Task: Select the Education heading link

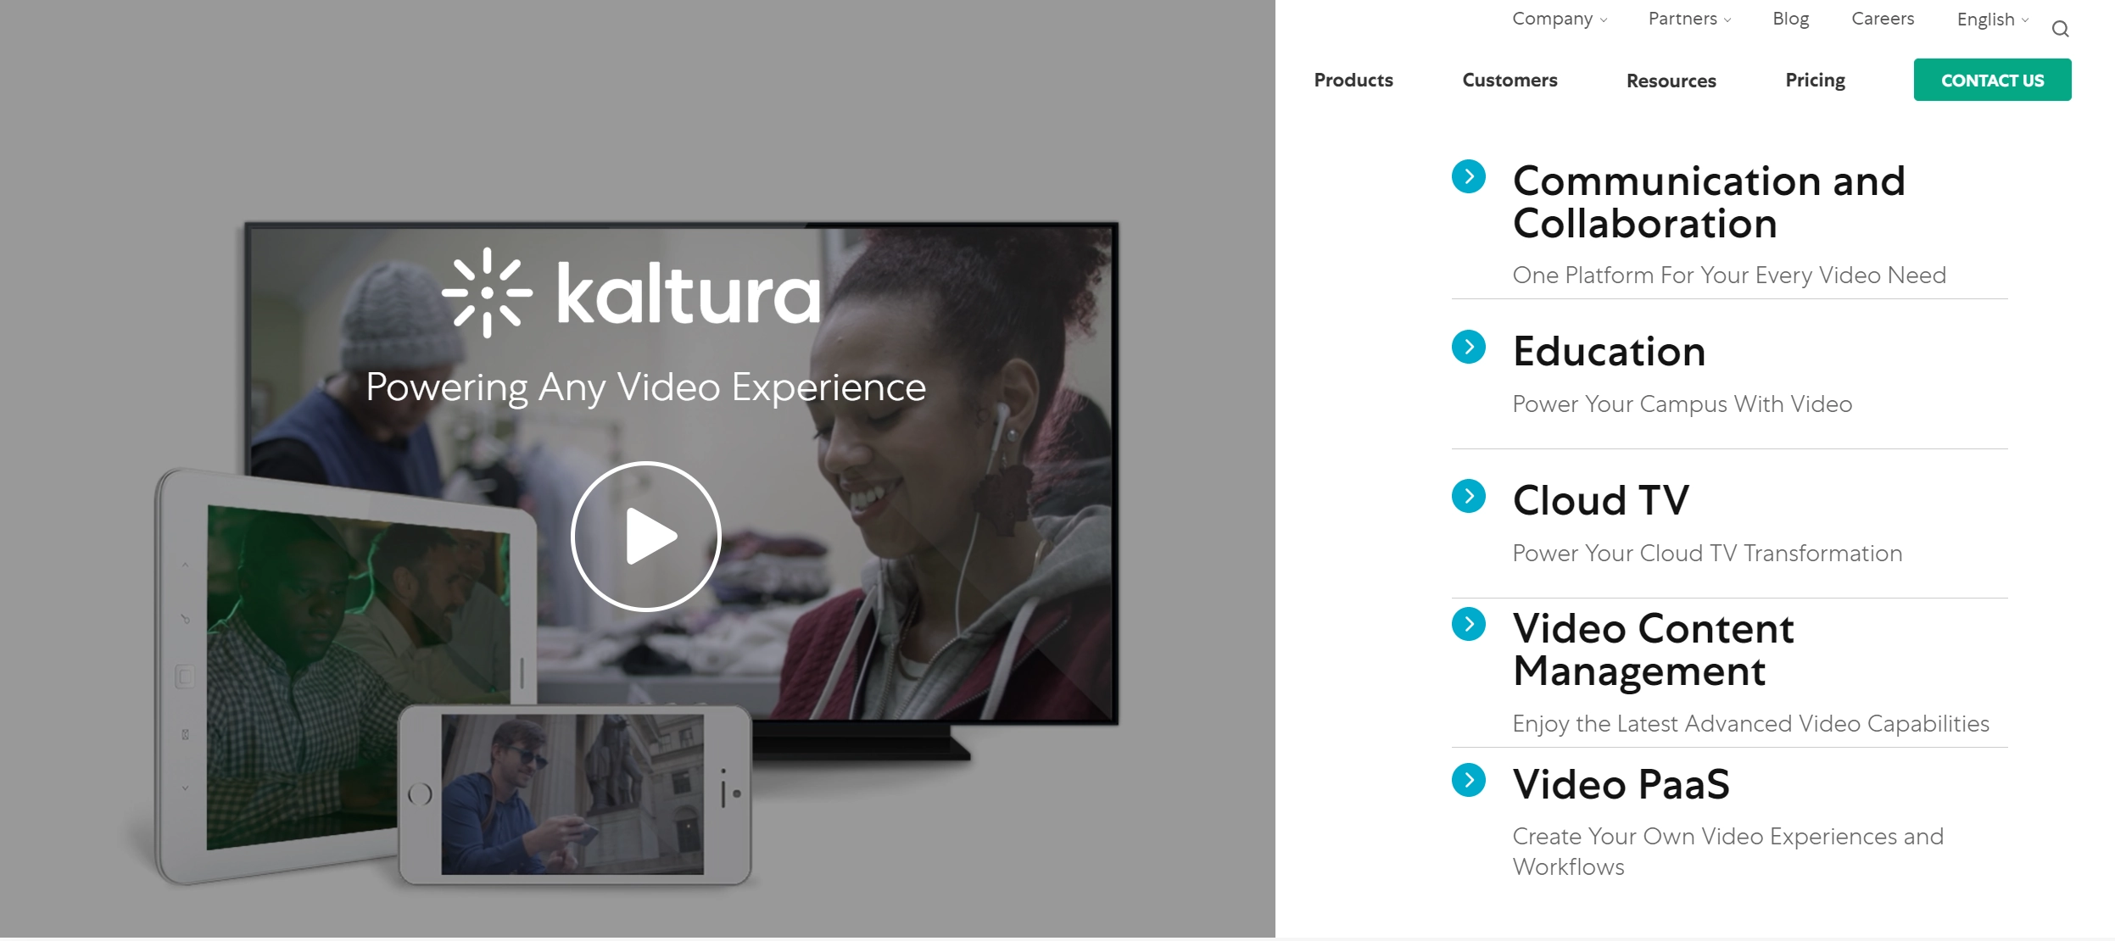Action: [1609, 350]
